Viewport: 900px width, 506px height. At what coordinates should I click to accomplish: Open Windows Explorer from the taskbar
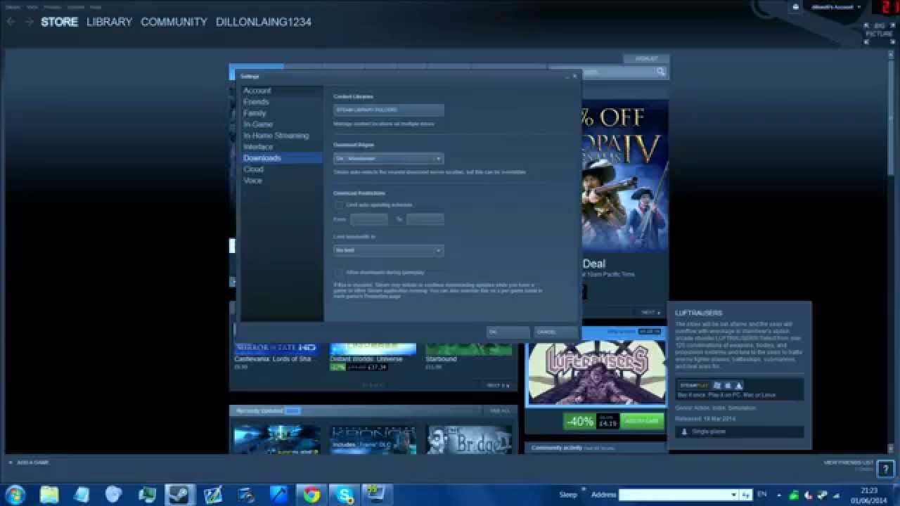[x=49, y=495]
